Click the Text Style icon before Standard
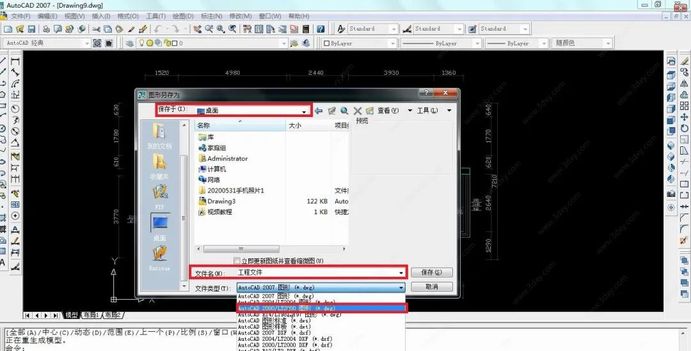The width and height of the screenshot is (691, 351). (x=340, y=29)
